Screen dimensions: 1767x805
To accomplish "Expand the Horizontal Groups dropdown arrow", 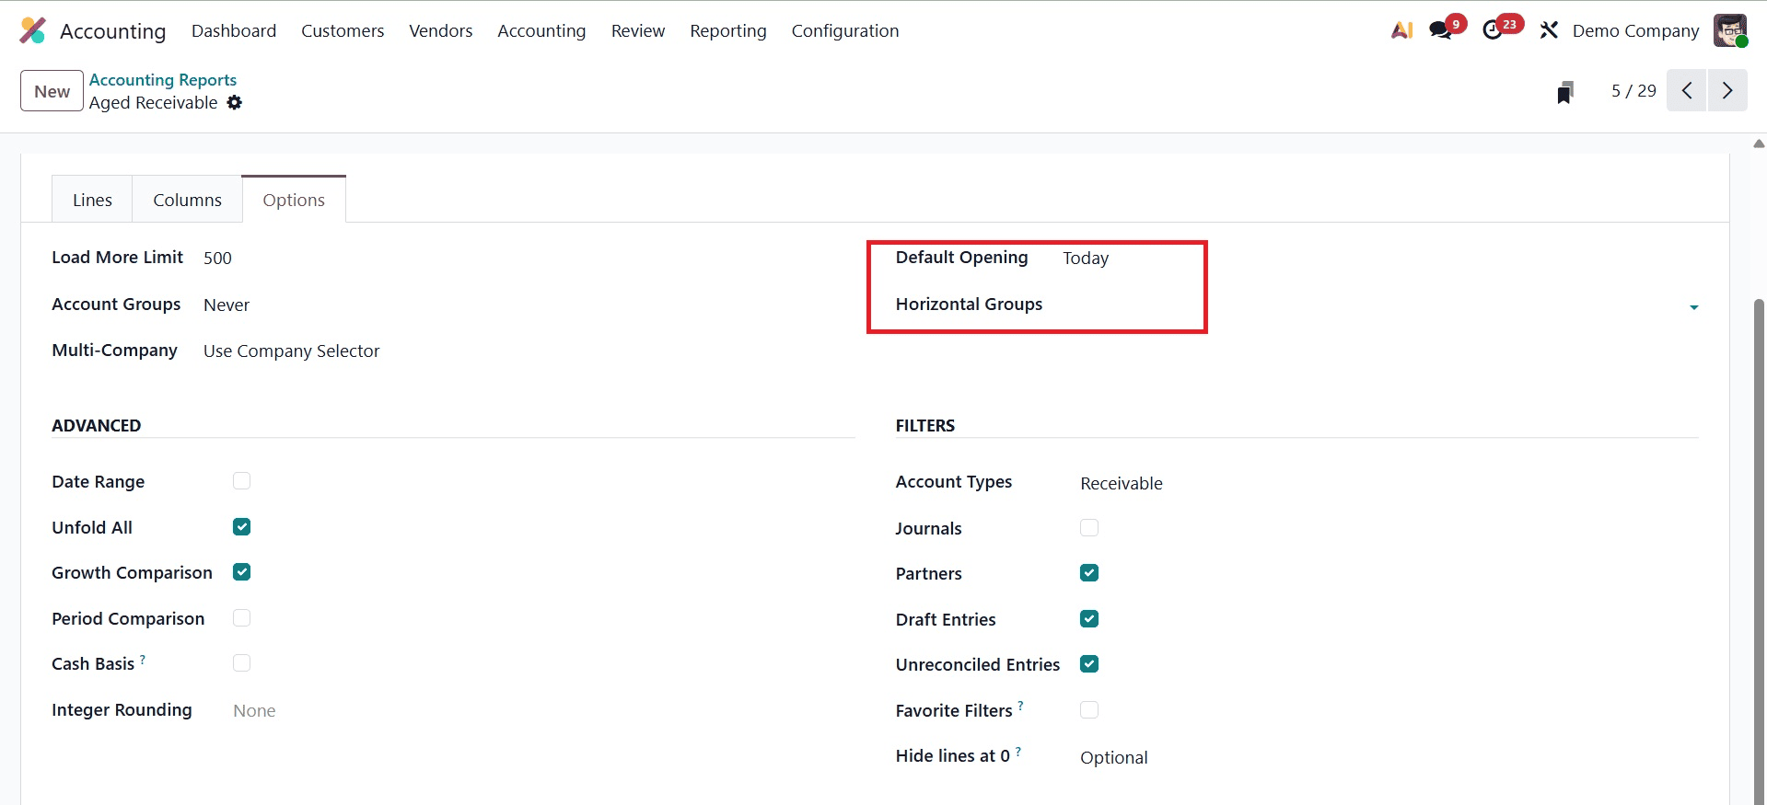I will pos(1693,306).
